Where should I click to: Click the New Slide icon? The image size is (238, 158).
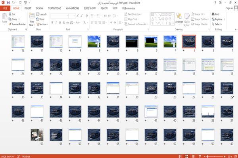32,16
